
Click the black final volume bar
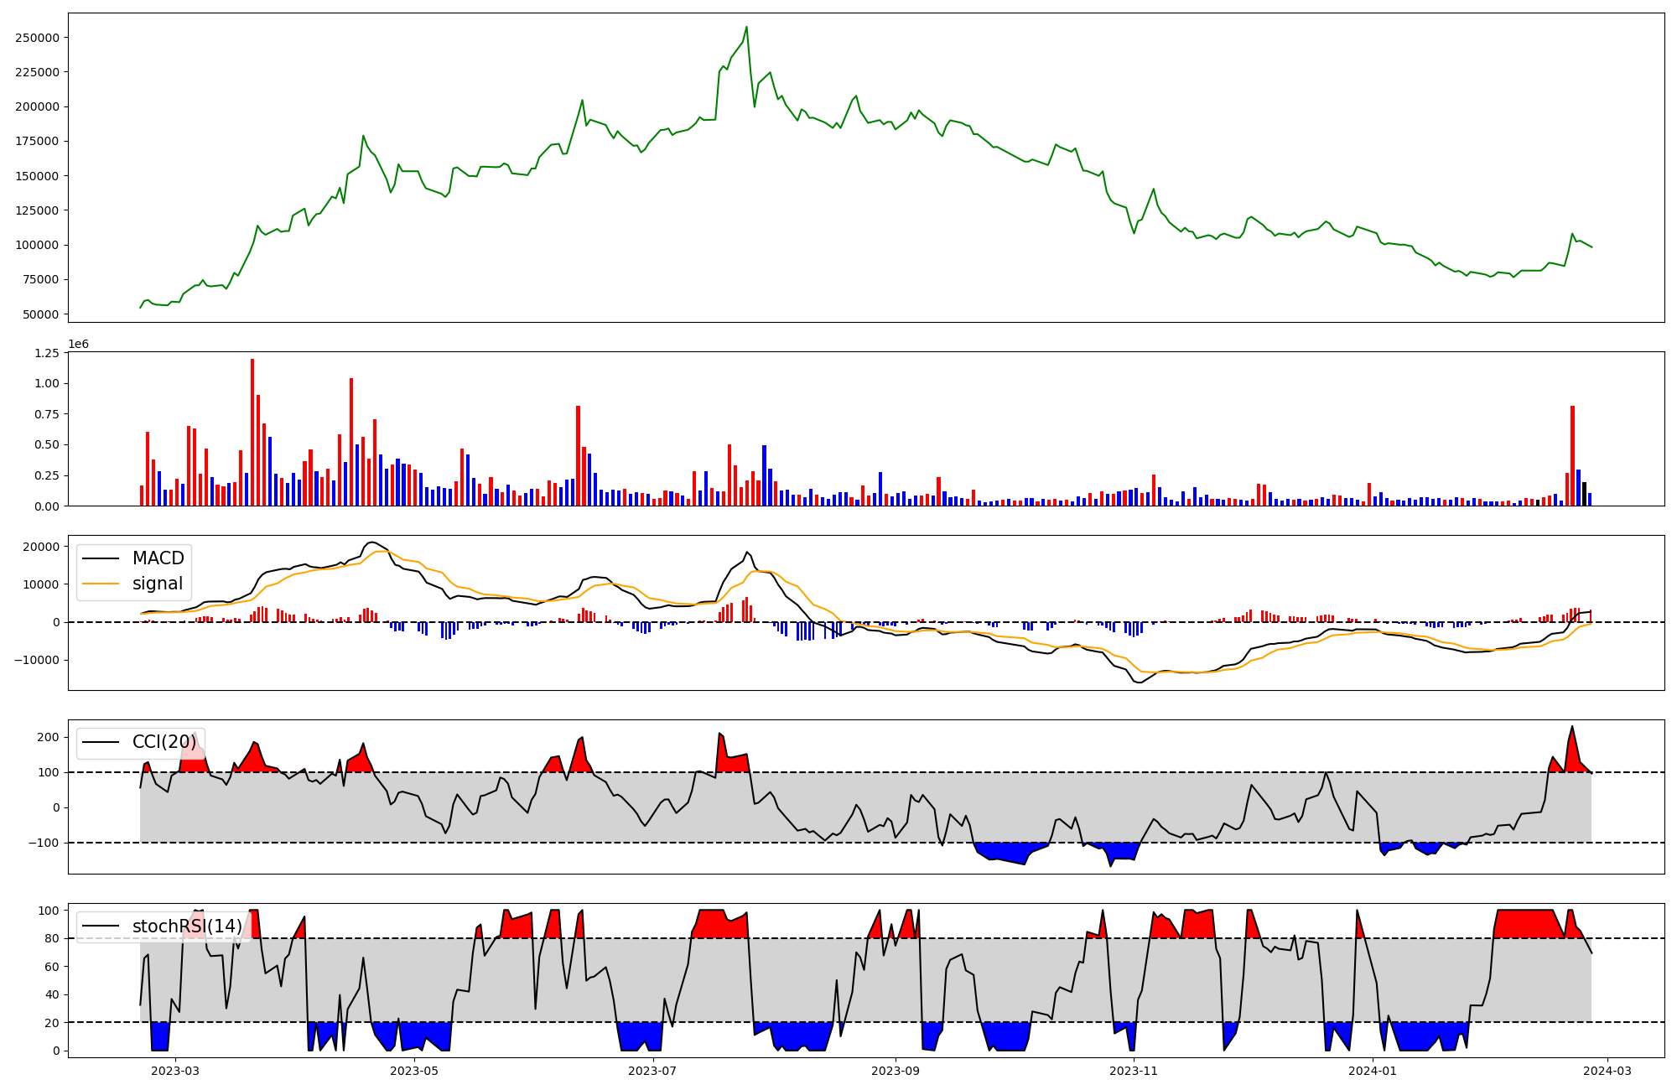tap(1584, 494)
